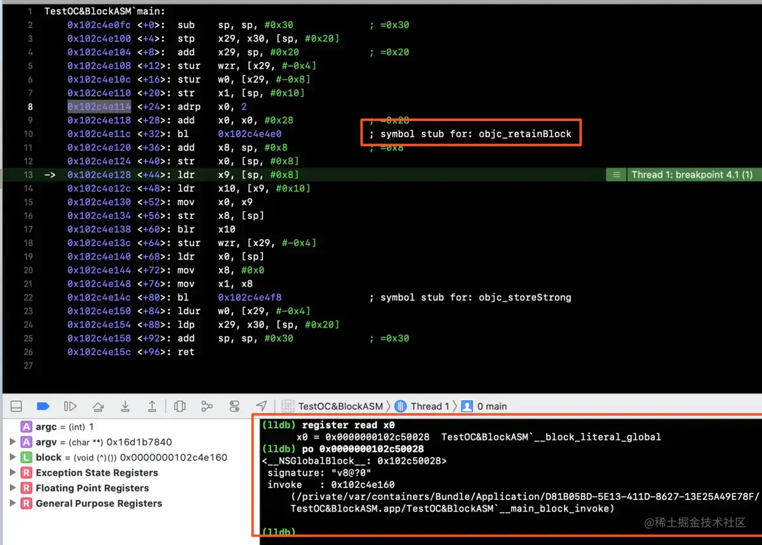Expand the argv variable

(13, 442)
